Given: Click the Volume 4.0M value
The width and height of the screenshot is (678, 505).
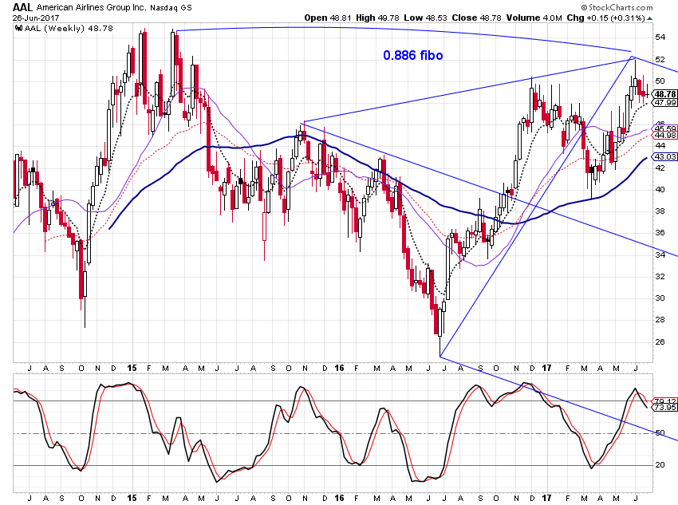Looking at the screenshot, I should [x=534, y=18].
